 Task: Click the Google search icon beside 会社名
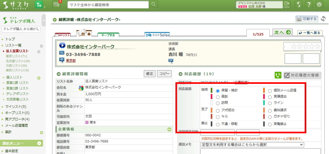81,88
